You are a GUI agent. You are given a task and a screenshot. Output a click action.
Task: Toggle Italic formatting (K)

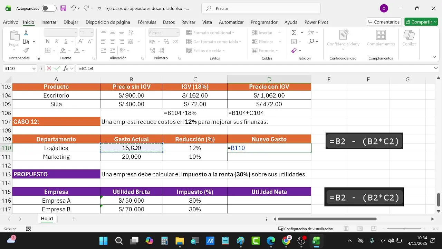(x=56, y=41)
